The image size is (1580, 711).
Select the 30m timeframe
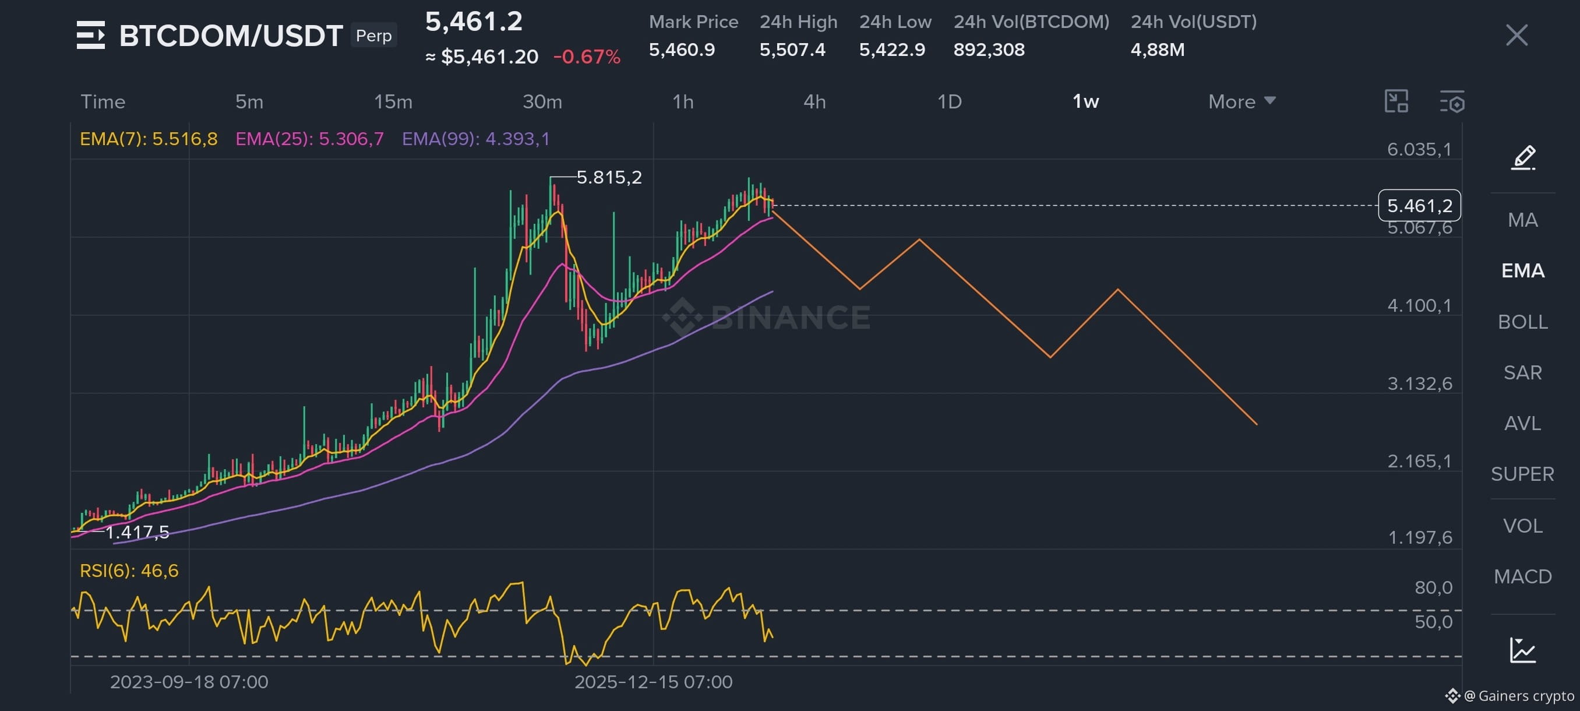542,101
